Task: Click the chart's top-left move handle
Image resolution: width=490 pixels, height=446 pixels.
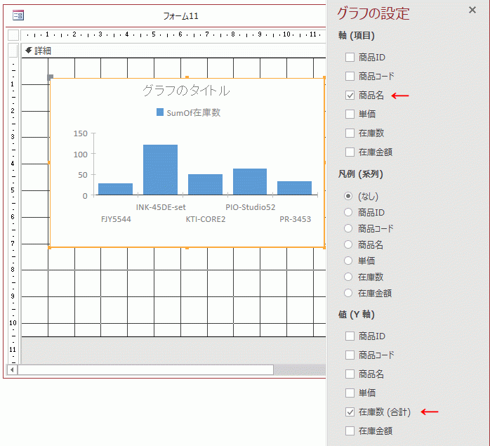Action: [50, 77]
